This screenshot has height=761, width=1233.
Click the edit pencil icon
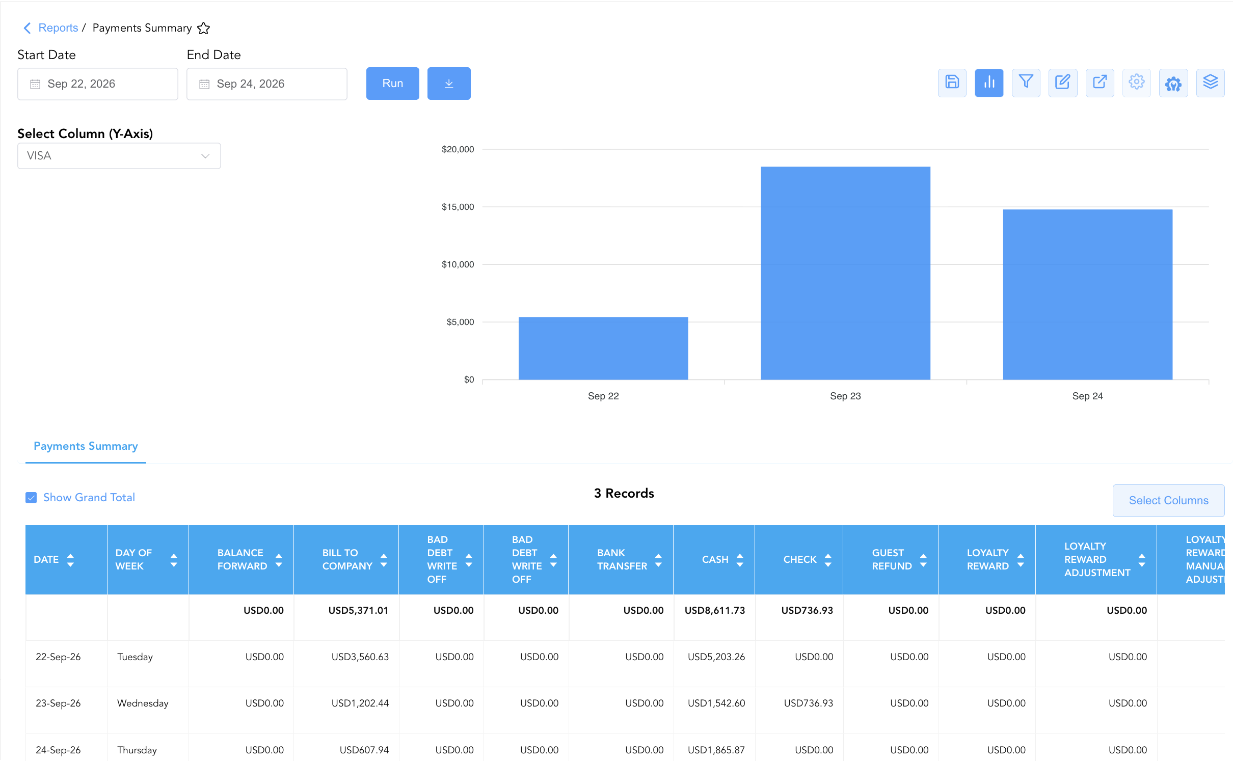coord(1063,83)
